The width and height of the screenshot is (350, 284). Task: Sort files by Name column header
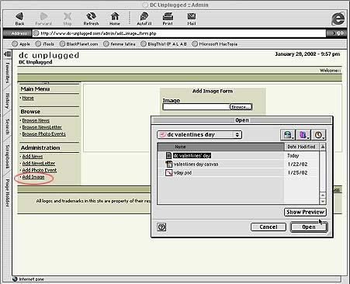(221, 147)
